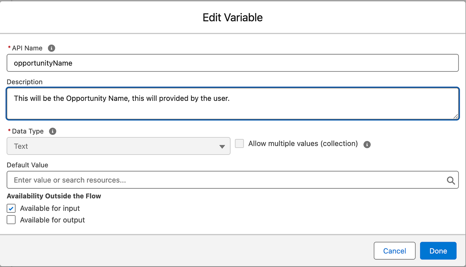Click the Text data type combo box
The image size is (466, 267).
[x=118, y=146]
